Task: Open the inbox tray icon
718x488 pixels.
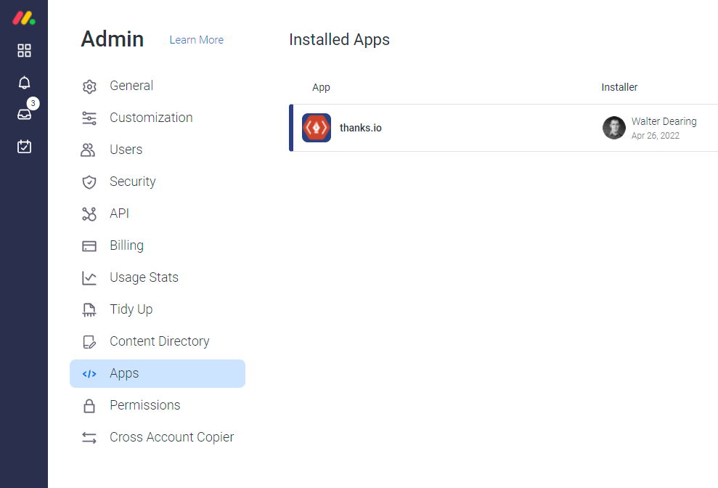Action: coord(24,114)
